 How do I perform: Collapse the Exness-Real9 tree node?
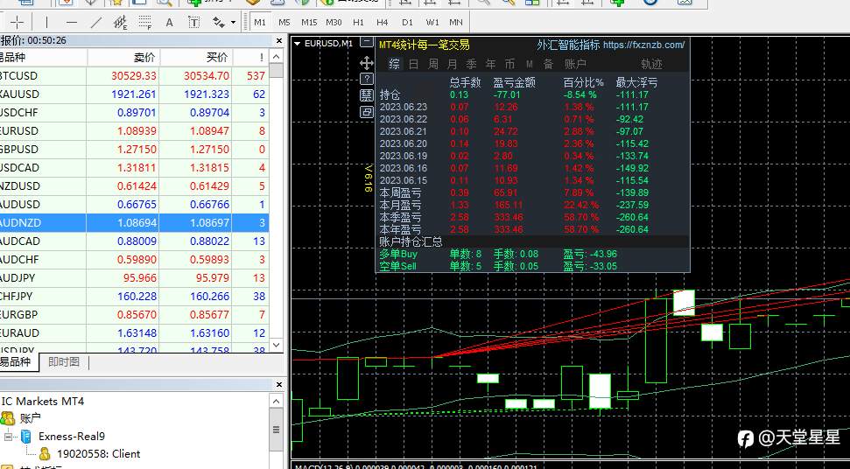[x=8, y=436]
